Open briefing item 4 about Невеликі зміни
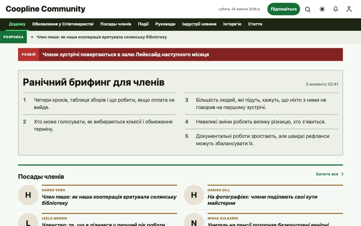This screenshot has height=226, width=361. tap(261, 122)
